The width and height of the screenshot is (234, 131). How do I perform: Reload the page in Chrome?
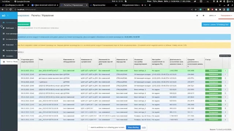(10, 10)
